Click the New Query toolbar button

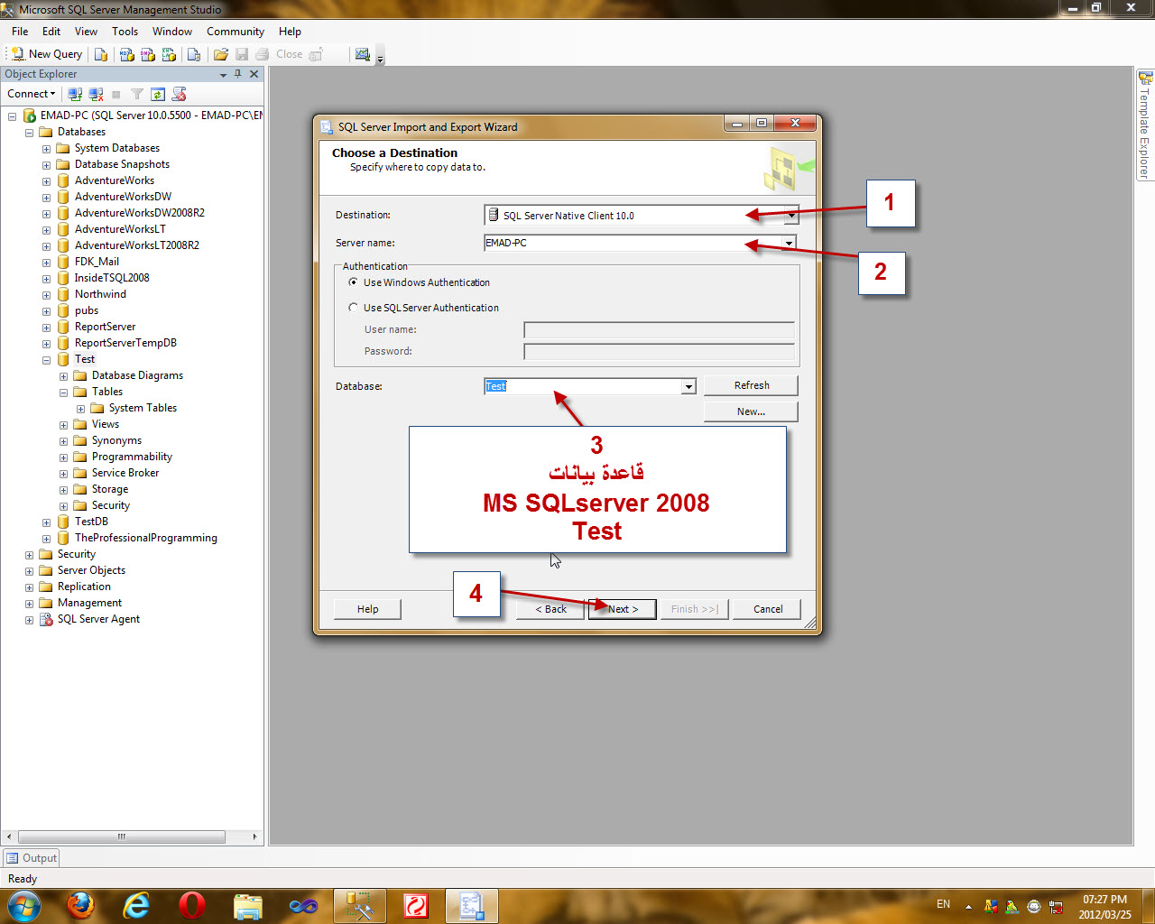tap(47, 54)
